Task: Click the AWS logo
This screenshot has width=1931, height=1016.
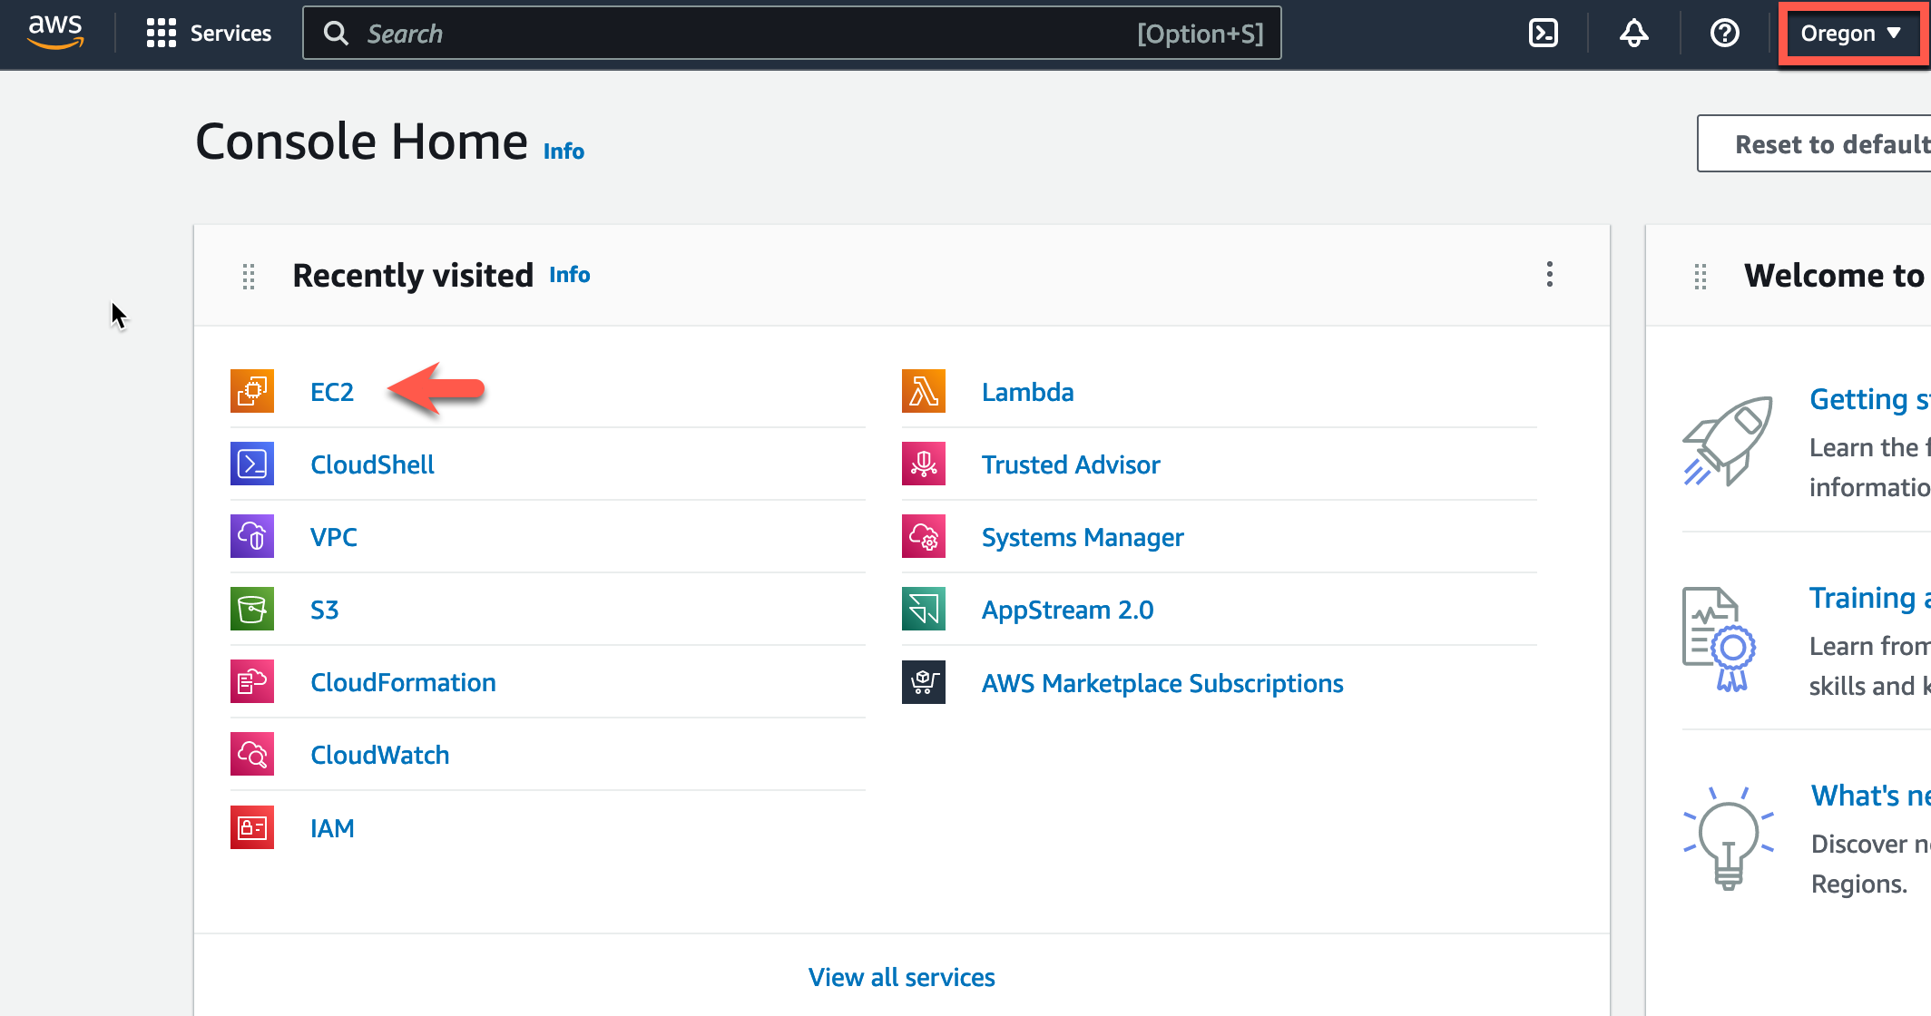Action: [x=55, y=32]
